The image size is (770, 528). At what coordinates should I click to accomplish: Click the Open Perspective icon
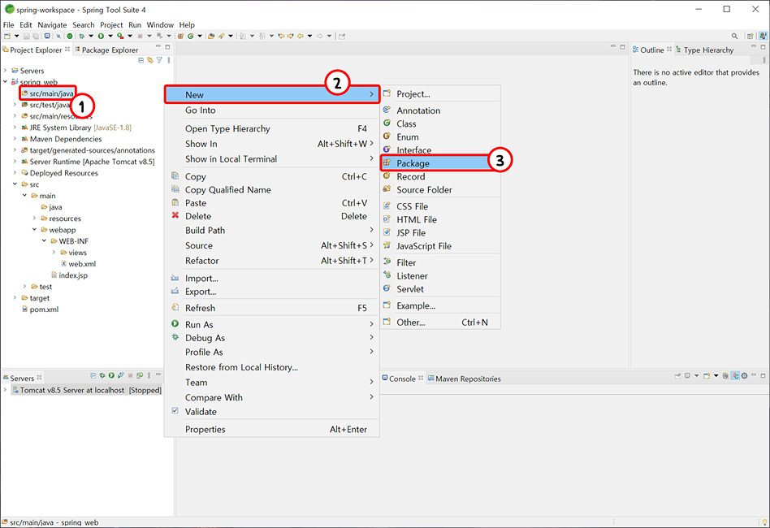pyautogui.click(x=750, y=36)
